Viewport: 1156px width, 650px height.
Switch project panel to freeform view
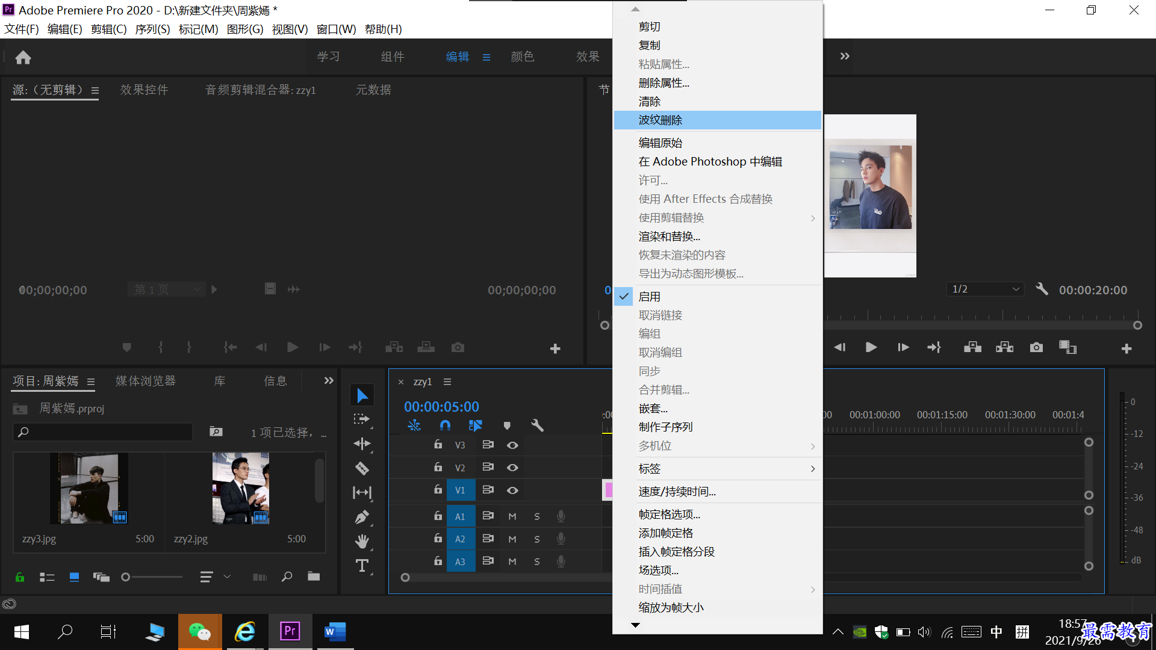click(x=101, y=577)
